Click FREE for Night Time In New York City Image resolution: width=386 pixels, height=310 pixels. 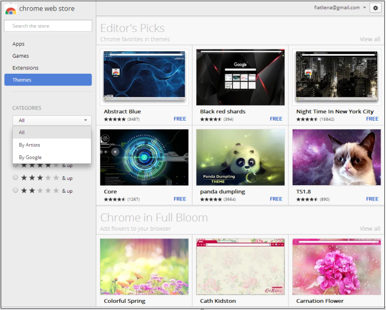click(x=372, y=119)
